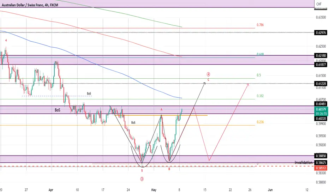
Task: Select the 0.58850 price label
Action: tap(321, 156)
